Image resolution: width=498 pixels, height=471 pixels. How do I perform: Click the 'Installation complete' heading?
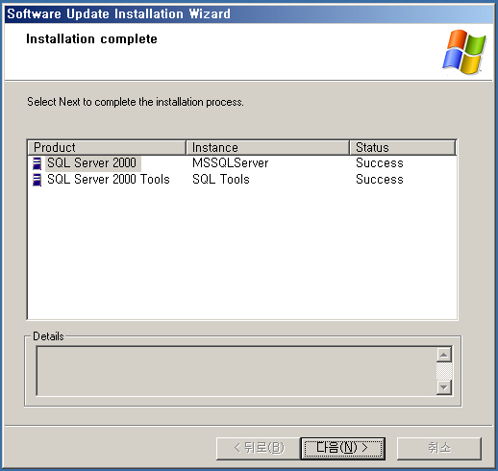click(x=91, y=39)
